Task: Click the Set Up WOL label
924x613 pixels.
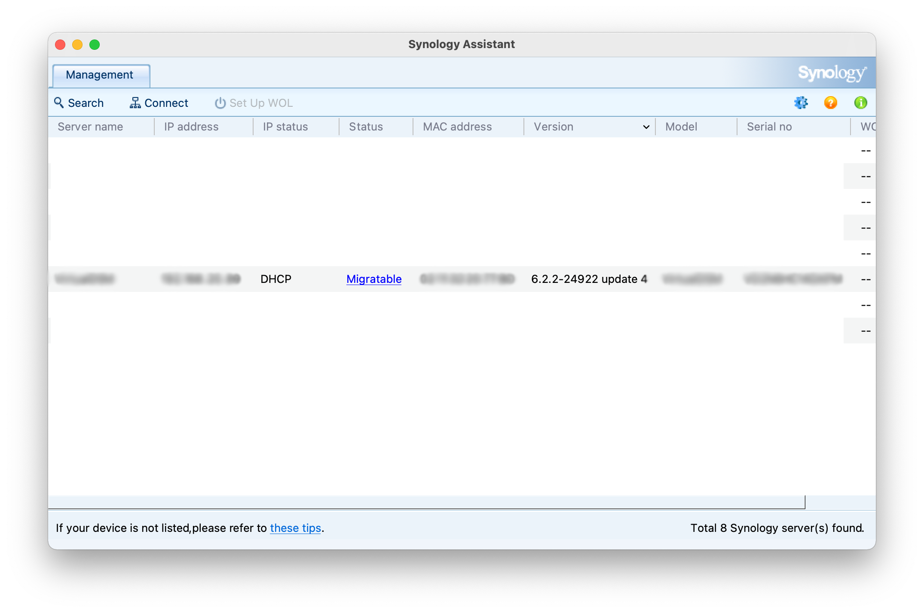Action: click(261, 103)
